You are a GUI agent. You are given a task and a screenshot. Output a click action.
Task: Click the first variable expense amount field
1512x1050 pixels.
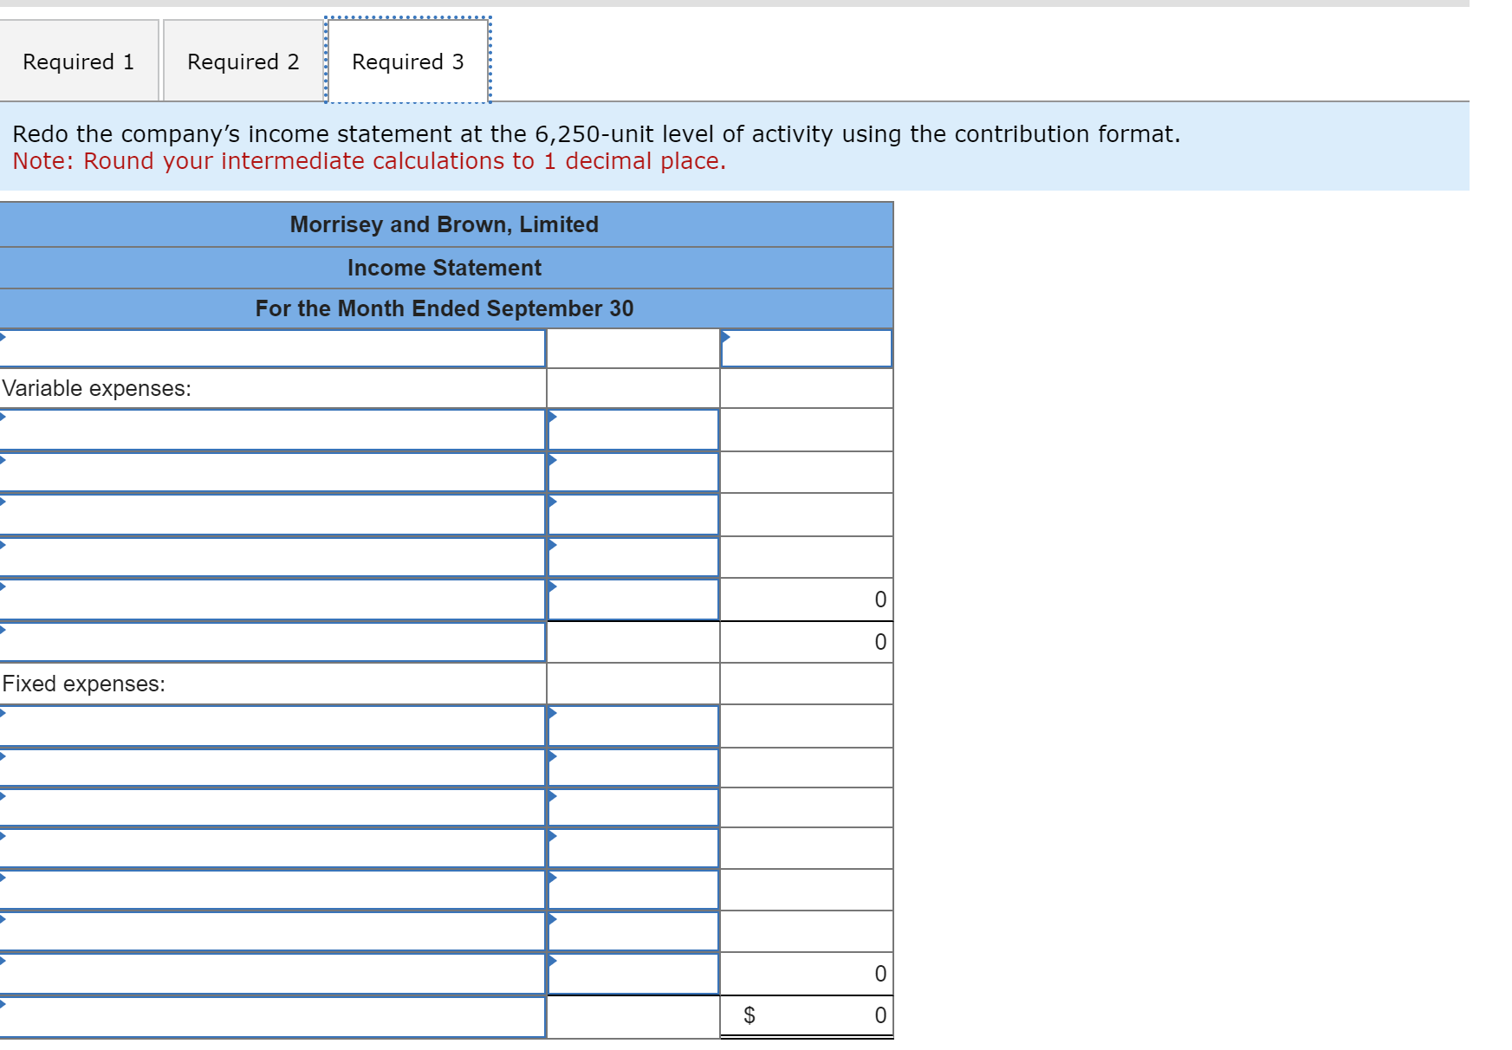click(633, 430)
